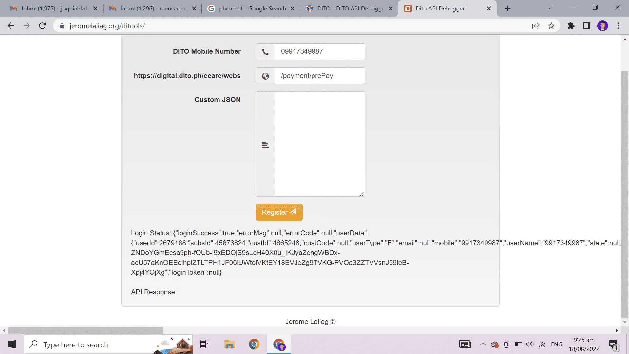
Task: Reload the Dito API Debugger page
Action: [42, 26]
